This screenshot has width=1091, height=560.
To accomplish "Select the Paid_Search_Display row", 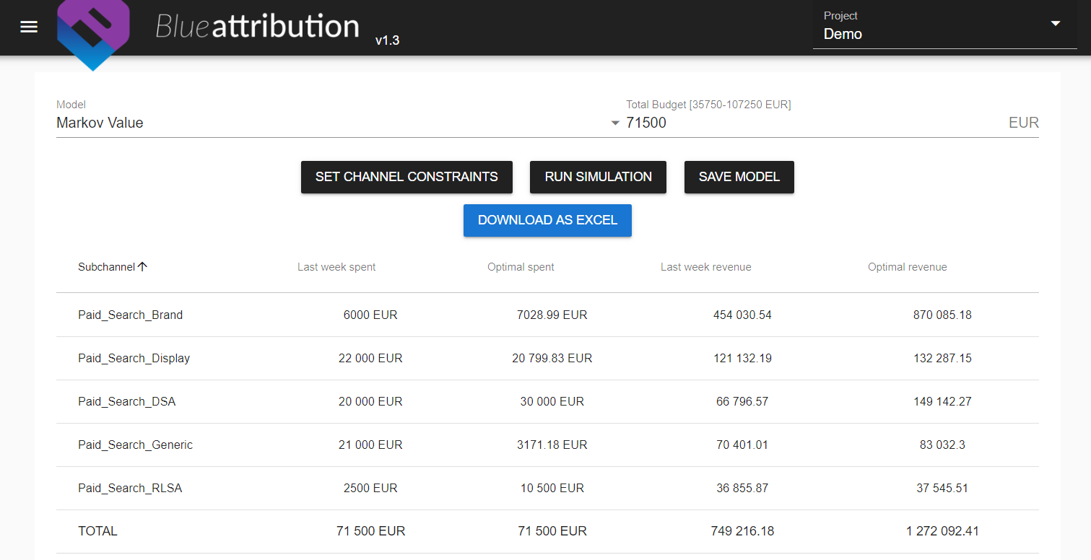I will point(134,358).
